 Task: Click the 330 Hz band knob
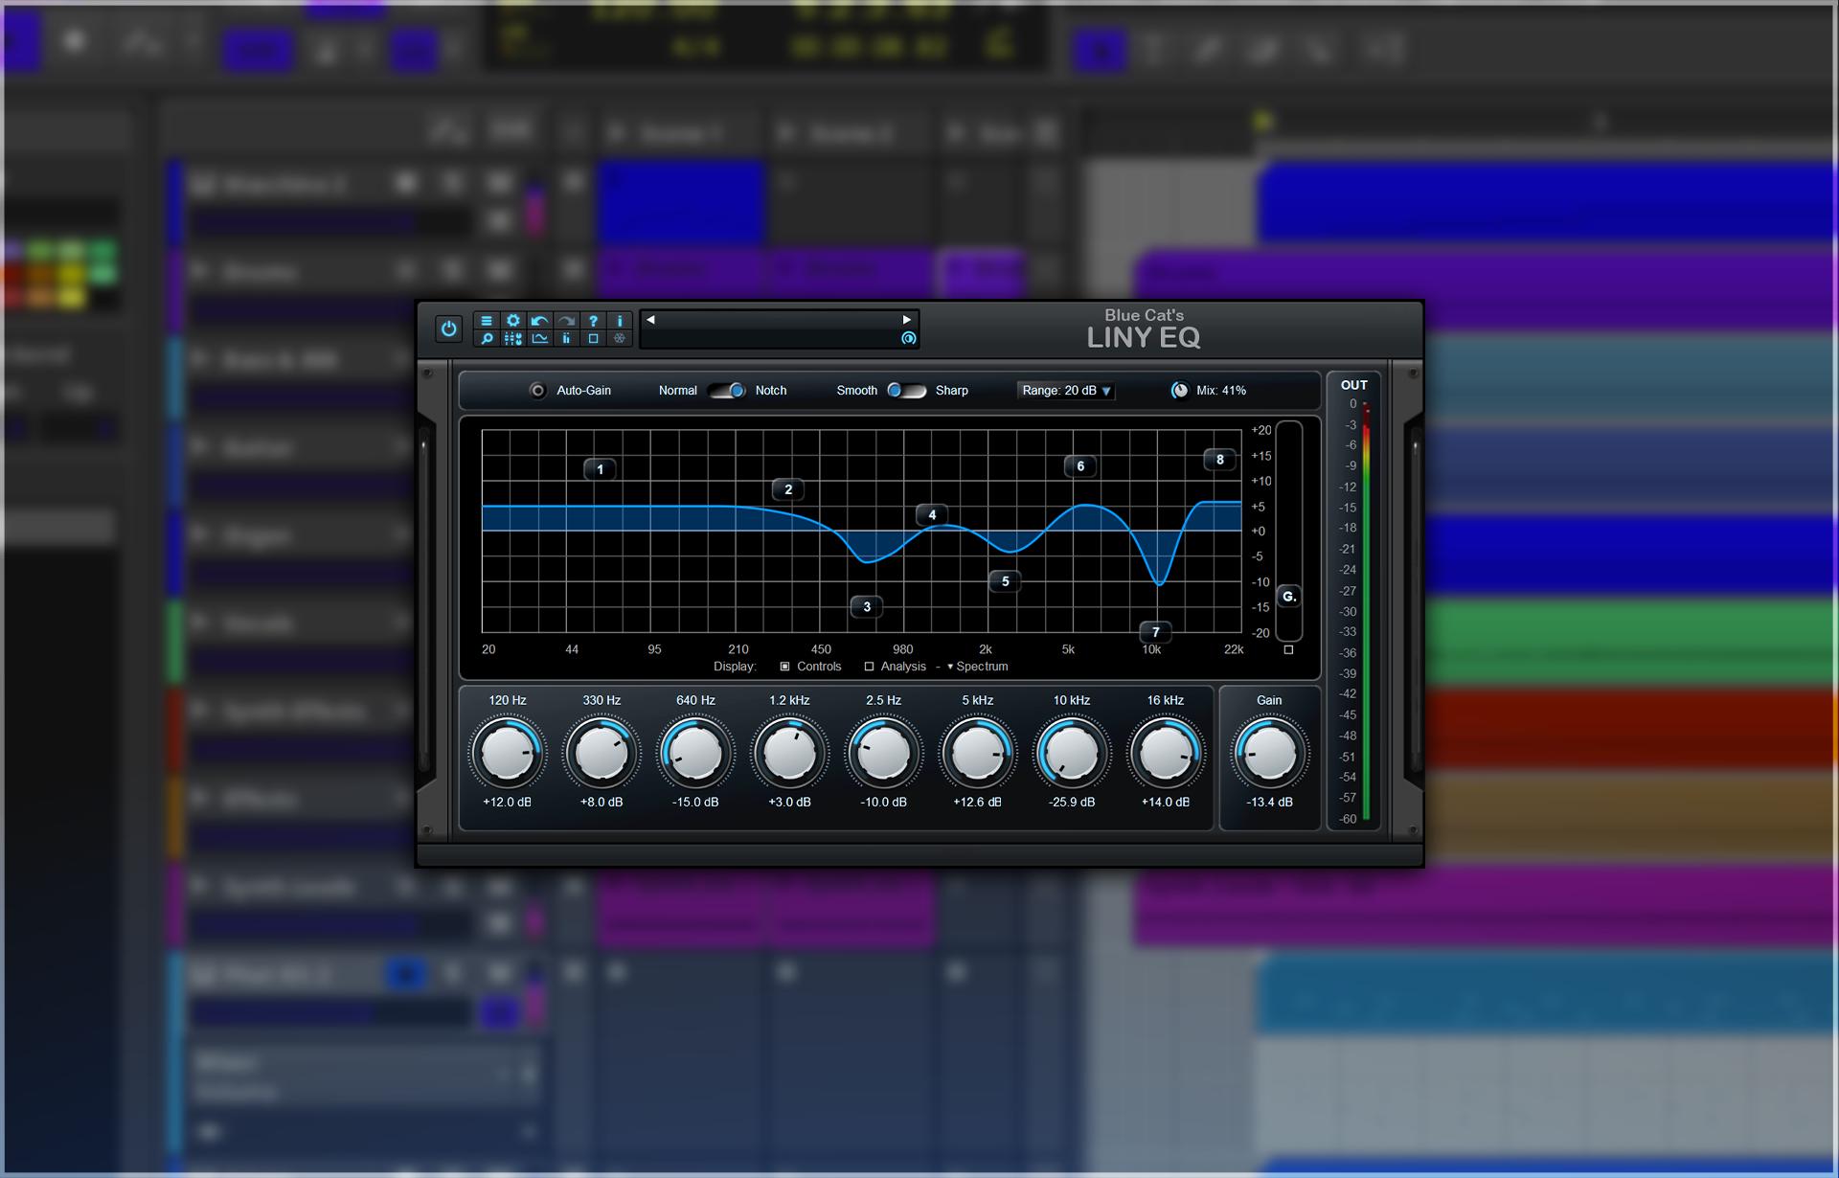coord(602,754)
